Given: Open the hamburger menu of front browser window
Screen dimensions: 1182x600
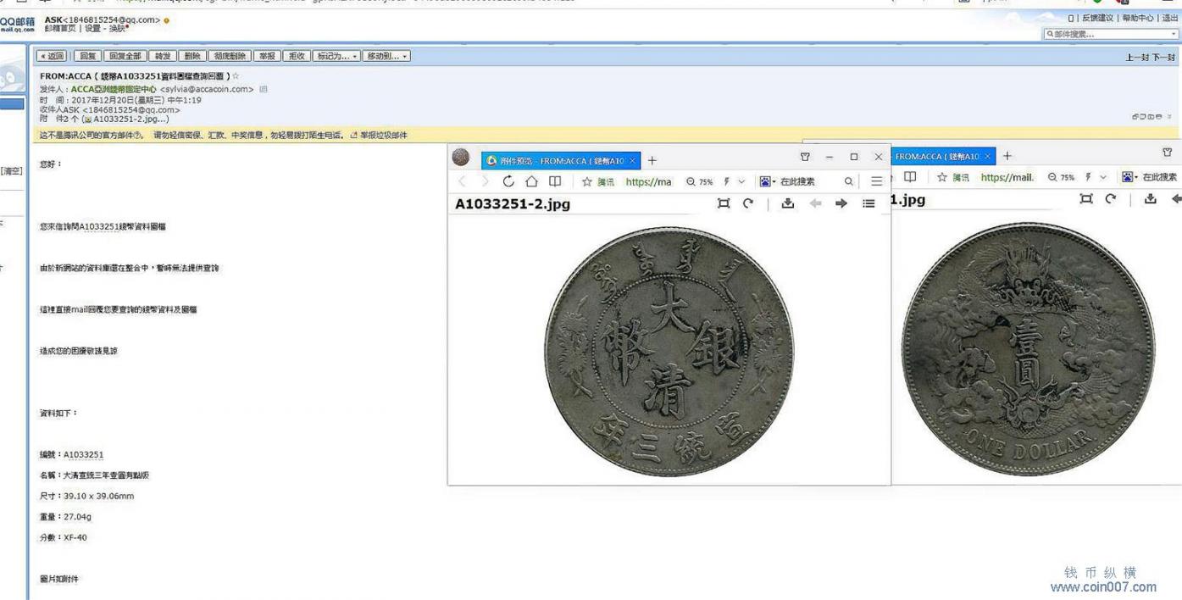Looking at the screenshot, I should coord(876,181).
